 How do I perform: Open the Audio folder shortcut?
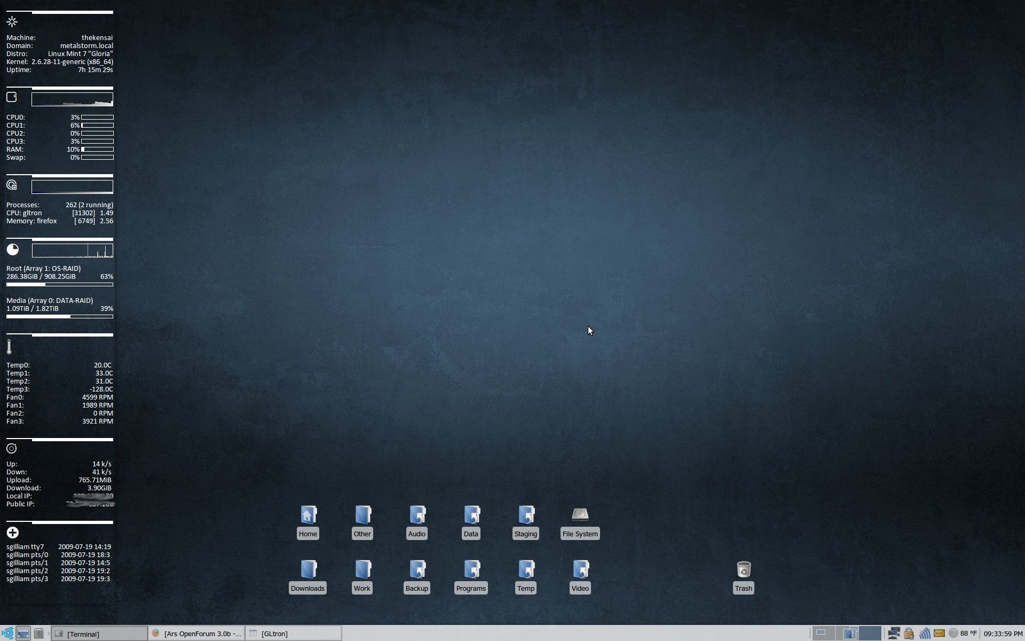(417, 515)
